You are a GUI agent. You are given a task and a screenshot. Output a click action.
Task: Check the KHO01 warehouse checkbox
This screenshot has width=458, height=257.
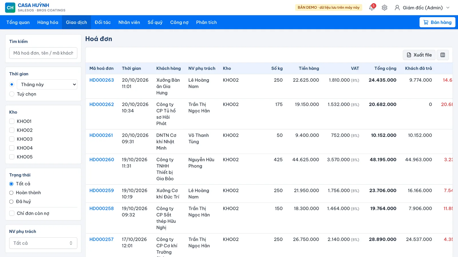pyautogui.click(x=12, y=121)
